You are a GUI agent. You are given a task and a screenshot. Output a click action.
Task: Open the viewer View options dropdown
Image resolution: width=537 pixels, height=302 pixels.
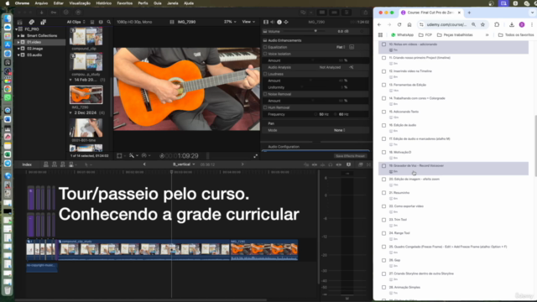pyautogui.click(x=248, y=22)
